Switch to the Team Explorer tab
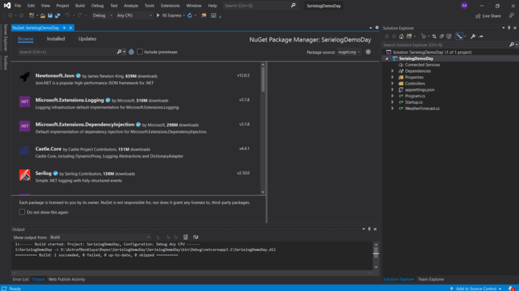Viewport: 519px width, 291px height. (431, 279)
